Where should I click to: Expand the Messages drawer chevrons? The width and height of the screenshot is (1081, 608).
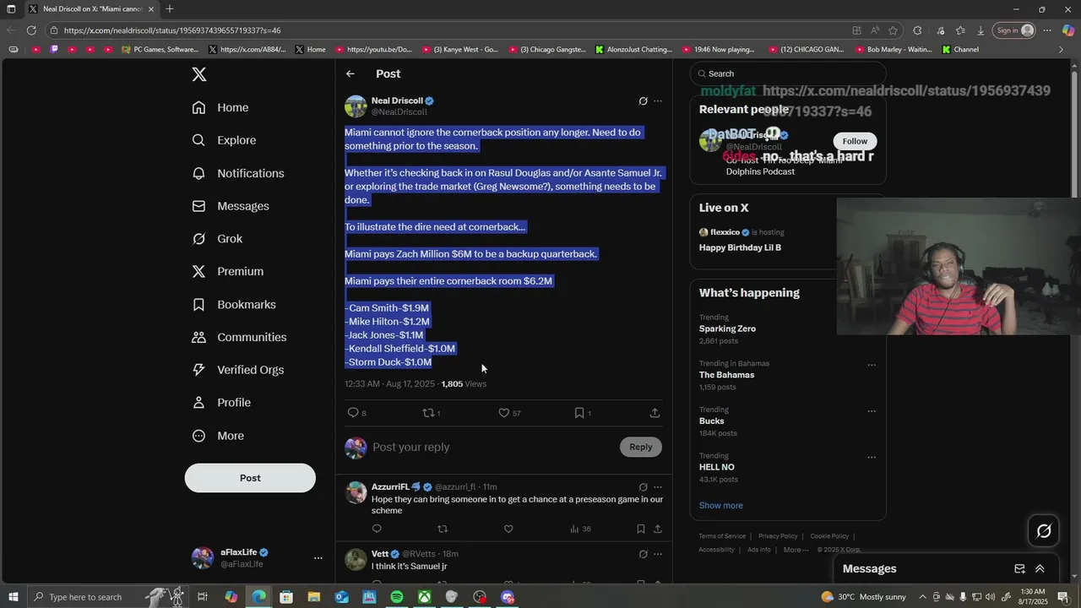pyautogui.click(x=1040, y=569)
